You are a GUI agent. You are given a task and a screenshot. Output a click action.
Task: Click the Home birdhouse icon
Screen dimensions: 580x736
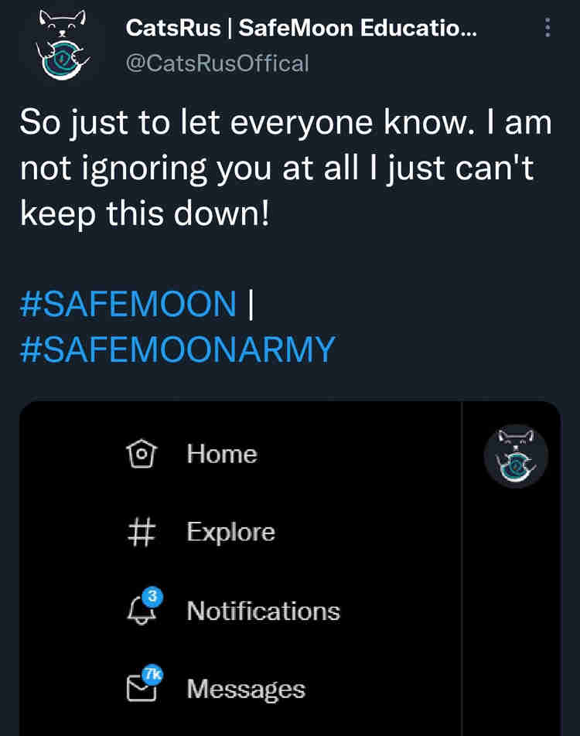coord(141,454)
